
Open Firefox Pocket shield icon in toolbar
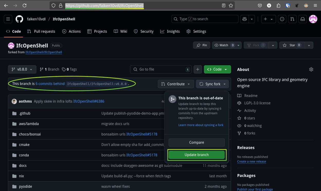[x=260, y=5]
